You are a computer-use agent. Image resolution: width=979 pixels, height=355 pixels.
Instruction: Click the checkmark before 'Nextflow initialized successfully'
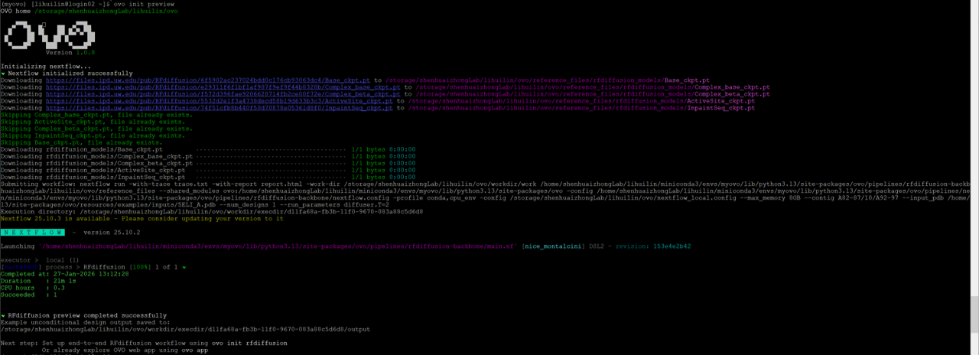click(x=3, y=73)
